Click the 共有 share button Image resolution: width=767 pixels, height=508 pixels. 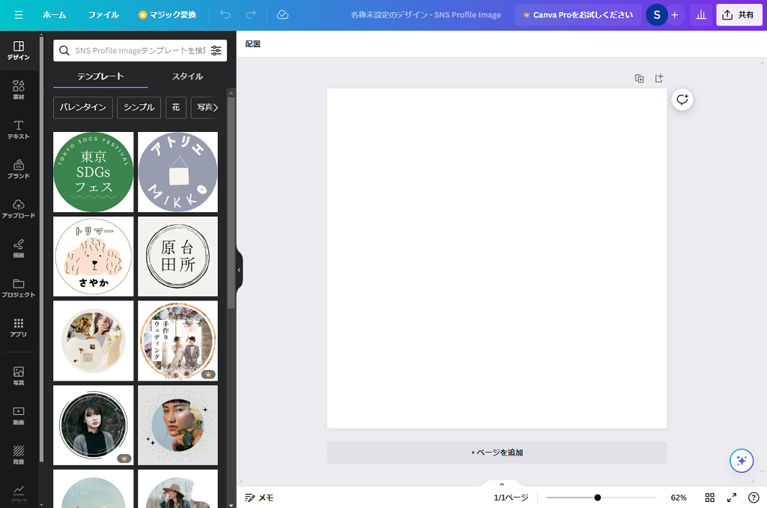pos(739,15)
